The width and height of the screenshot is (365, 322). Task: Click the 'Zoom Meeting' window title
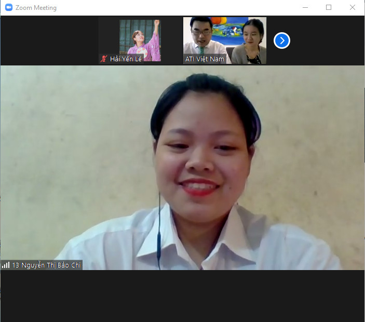tap(36, 8)
